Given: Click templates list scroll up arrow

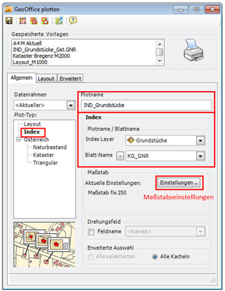Looking at the screenshot, I should (x=160, y=44).
